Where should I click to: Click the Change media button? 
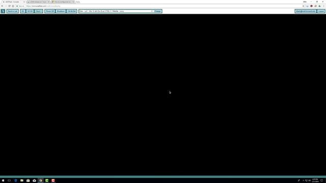(157, 11)
